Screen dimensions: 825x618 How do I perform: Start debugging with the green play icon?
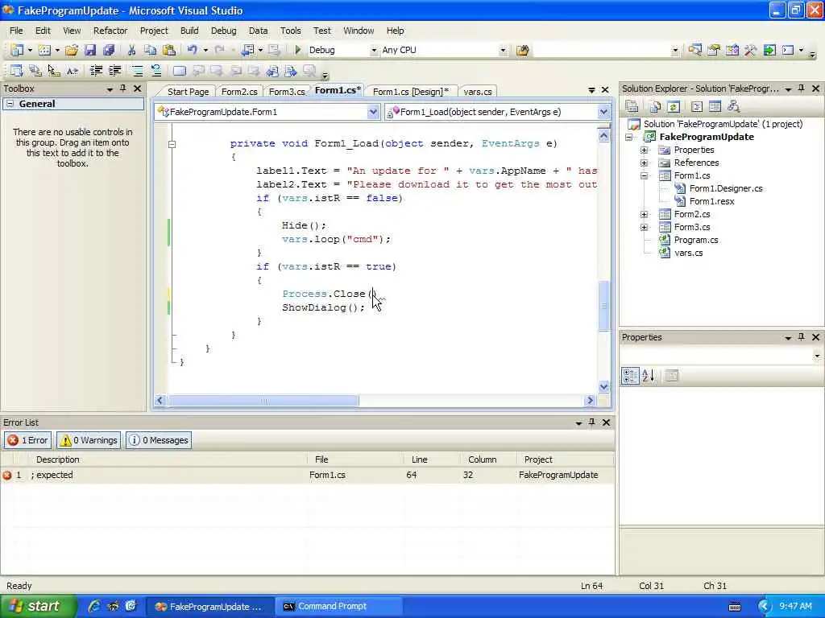click(x=298, y=50)
